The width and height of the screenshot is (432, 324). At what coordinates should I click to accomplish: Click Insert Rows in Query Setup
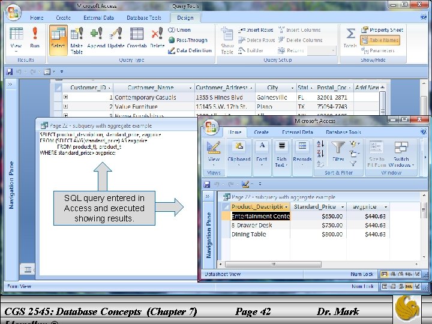(x=256, y=30)
